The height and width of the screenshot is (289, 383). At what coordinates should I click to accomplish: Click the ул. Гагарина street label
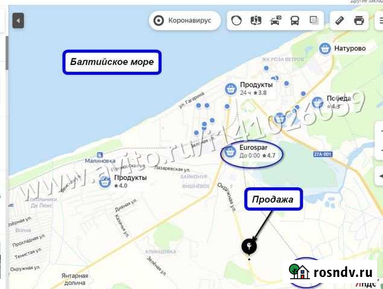click(x=191, y=100)
